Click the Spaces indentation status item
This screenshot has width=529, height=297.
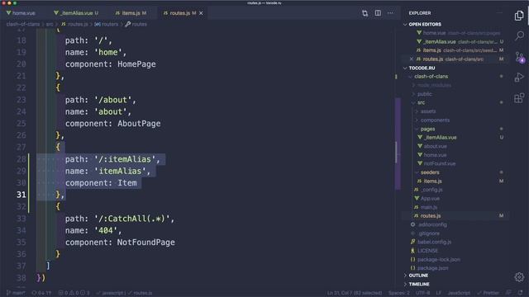(398, 293)
